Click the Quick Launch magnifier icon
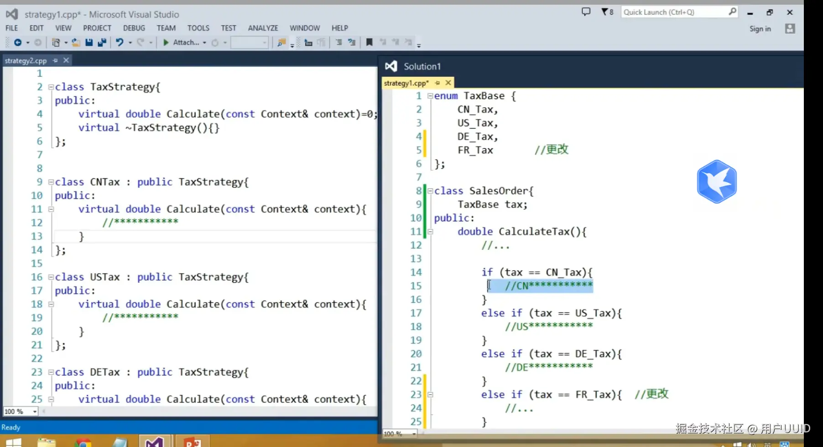The height and width of the screenshot is (447, 823). click(732, 12)
